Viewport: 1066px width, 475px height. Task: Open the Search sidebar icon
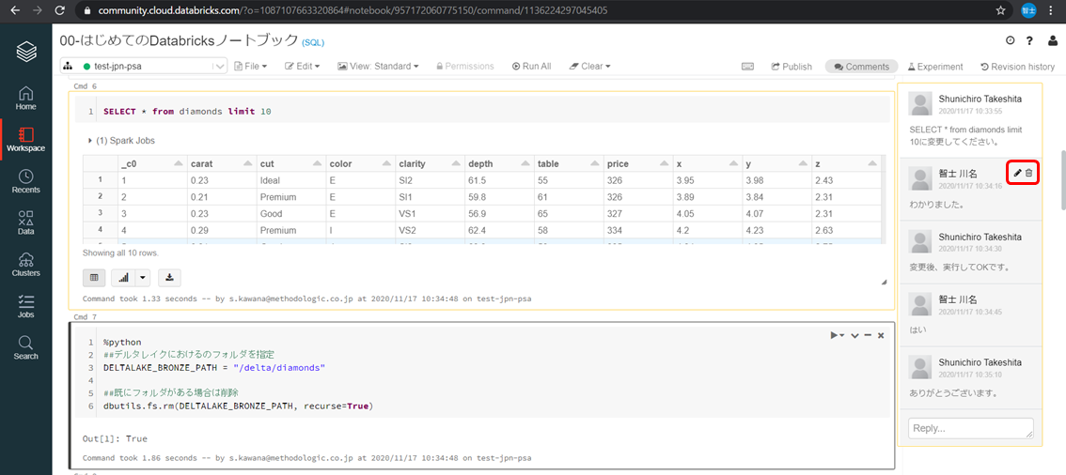(25, 346)
